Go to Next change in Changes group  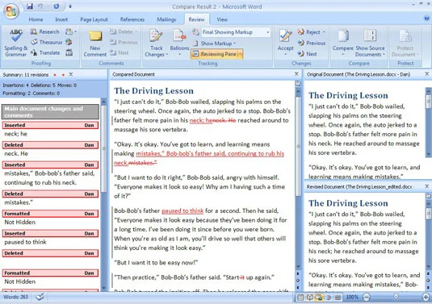pyautogui.click(x=307, y=54)
